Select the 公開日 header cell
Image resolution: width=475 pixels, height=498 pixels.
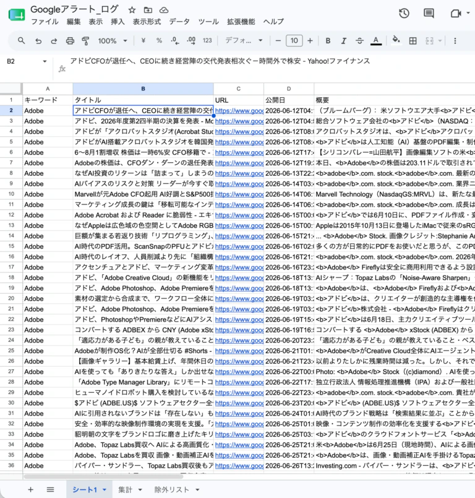click(289, 100)
